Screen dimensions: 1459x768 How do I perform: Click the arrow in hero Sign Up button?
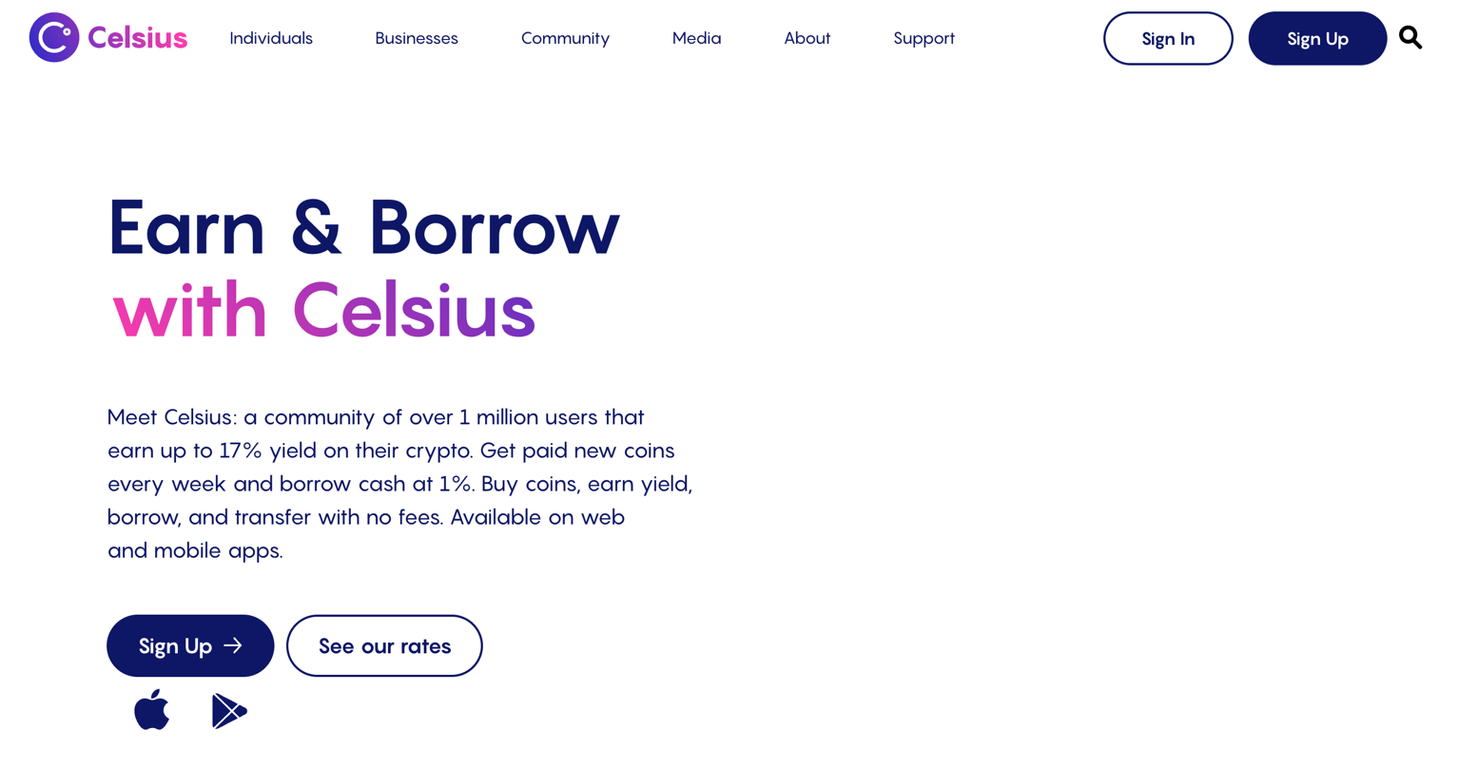pyautogui.click(x=233, y=646)
